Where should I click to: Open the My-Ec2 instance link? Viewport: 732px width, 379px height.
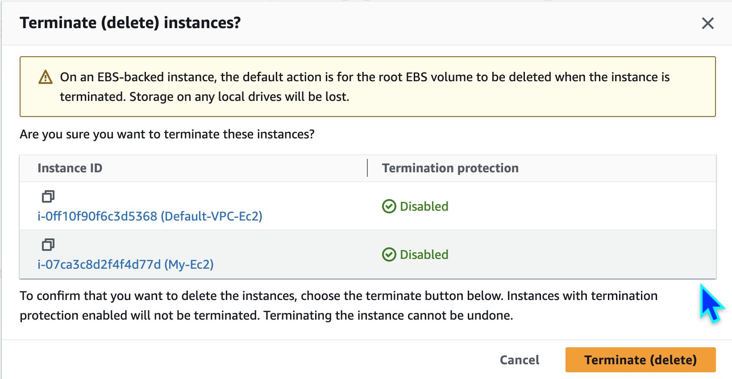click(125, 265)
